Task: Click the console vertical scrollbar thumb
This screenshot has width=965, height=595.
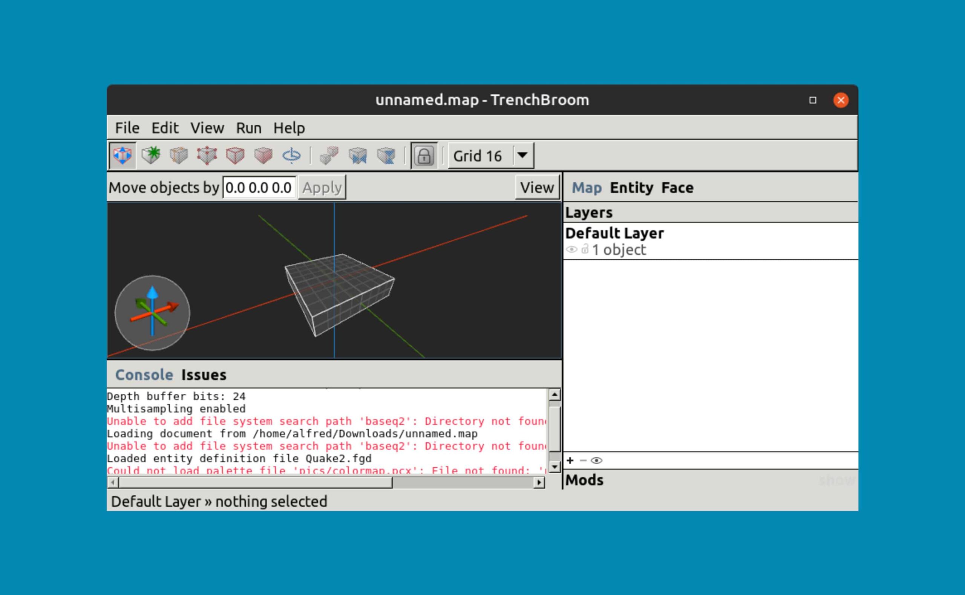Action: [x=554, y=429]
